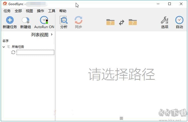Click the sync icon beside name field
The width and height of the screenshot is (188, 122).
click(13, 52)
